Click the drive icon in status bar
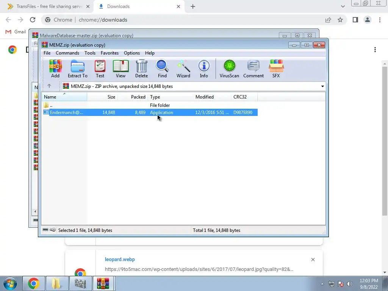Image resolution: width=388 pixels, height=291 pixels. click(45, 230)
